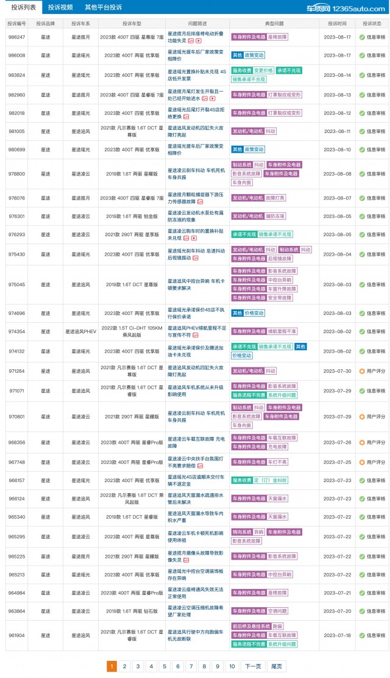
Task: Open image icon in complaint 982960 row
Action: click(205, 99)
